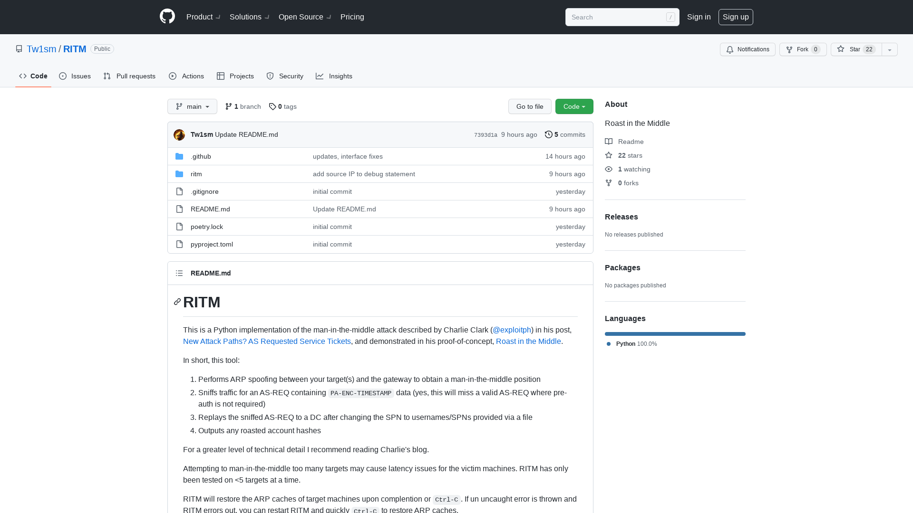Open the main branch dropdown
The height and width of the screenshot is (513, 913).
point(192,106)
